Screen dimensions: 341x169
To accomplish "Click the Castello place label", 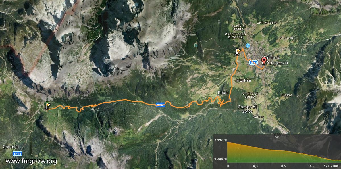I will click(x=11, y=147).
